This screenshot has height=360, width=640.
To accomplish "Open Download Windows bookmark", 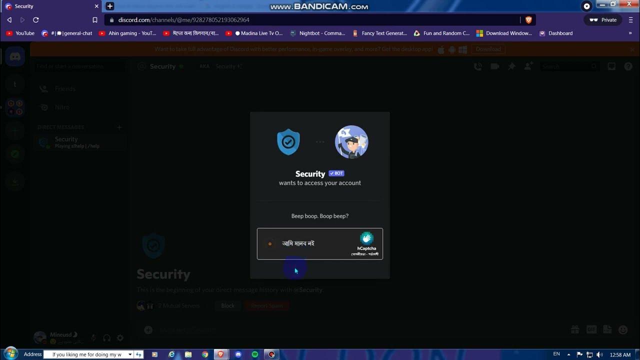I will tap(504, 33).
